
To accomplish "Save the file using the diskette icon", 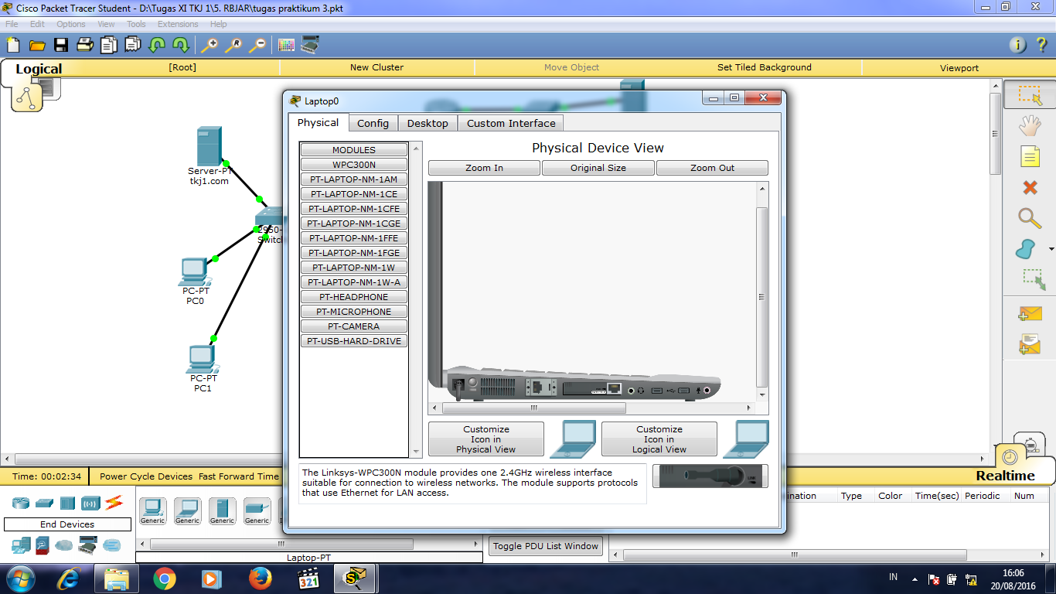I will 61,45.
